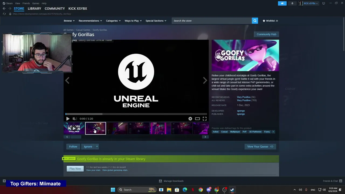Viewport: 345px width, 194px height.
Task: Expand the Special Sections dropdown
Action: pyautogui.click(x=156, y=21)
